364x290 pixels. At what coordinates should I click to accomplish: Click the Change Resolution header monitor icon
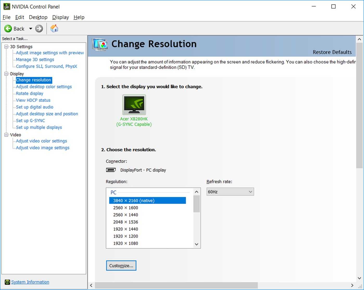click(100, 44)
